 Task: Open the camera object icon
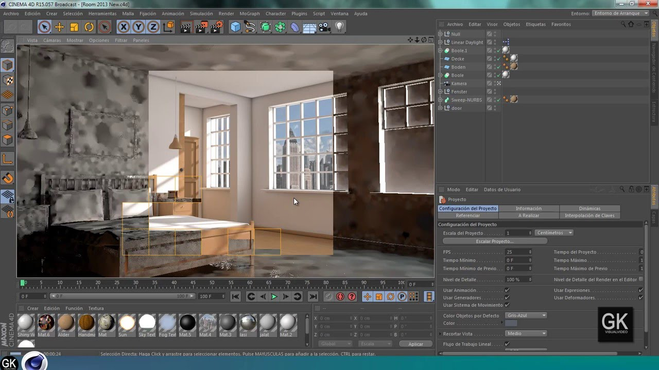coord(324,27)
